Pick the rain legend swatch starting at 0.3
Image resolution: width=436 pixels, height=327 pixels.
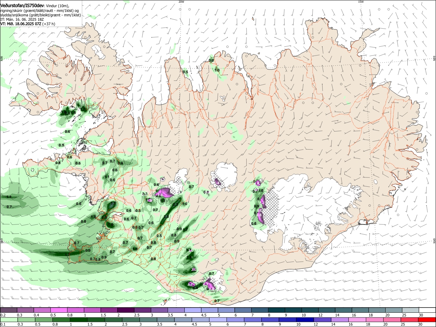point(26,320)
